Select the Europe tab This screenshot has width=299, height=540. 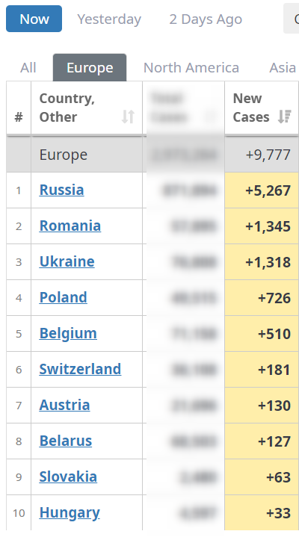90,67
